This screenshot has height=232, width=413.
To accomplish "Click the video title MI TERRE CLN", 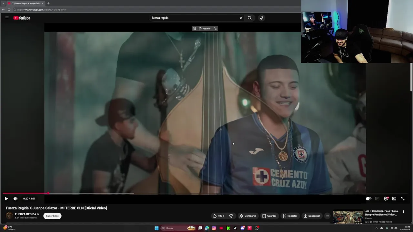I will click(x=56, y=208).
